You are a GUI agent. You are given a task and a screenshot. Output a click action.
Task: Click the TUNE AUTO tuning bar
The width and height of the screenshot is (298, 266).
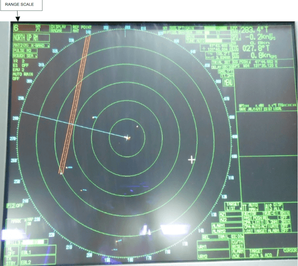(x=208, y=41)
